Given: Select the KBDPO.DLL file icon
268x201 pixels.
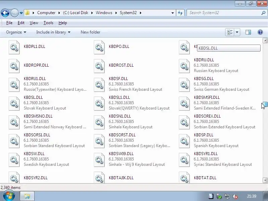Looking at the screenshot, I should click(x=99, y=47).
